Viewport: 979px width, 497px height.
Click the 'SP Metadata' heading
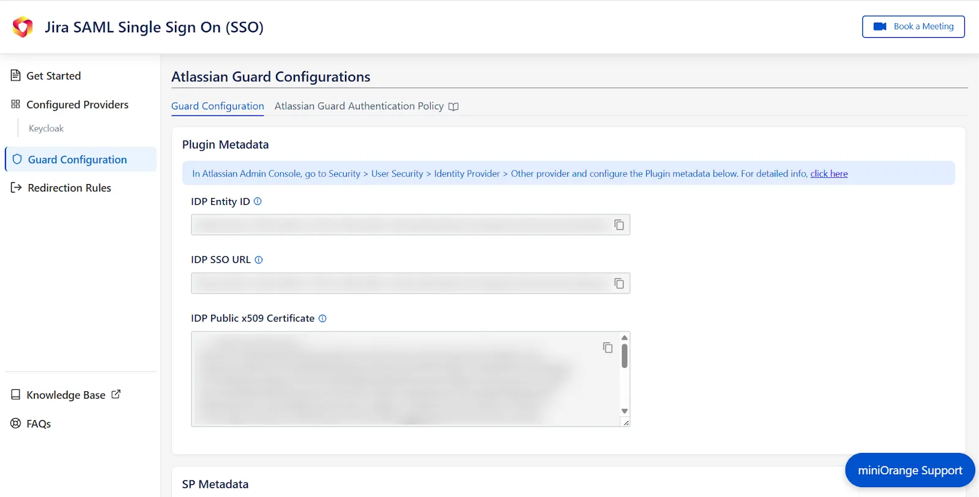coord(215,484)
